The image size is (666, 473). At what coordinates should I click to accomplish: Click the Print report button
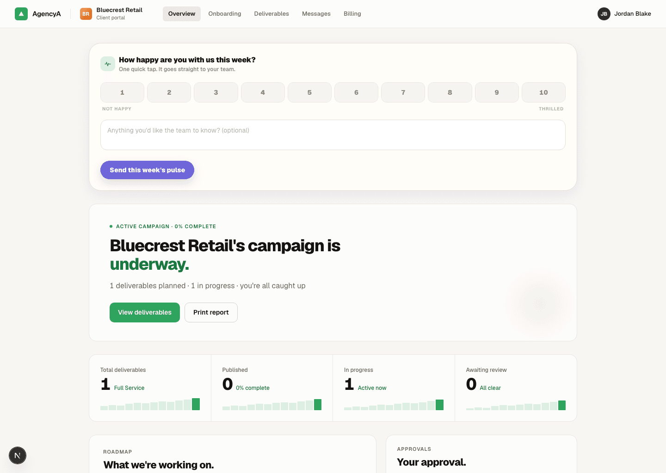[x=211, y=312]
